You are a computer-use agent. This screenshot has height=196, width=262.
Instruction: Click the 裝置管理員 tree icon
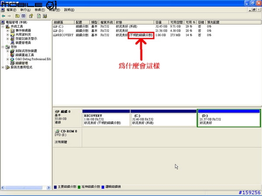click(x=12, y=43)
